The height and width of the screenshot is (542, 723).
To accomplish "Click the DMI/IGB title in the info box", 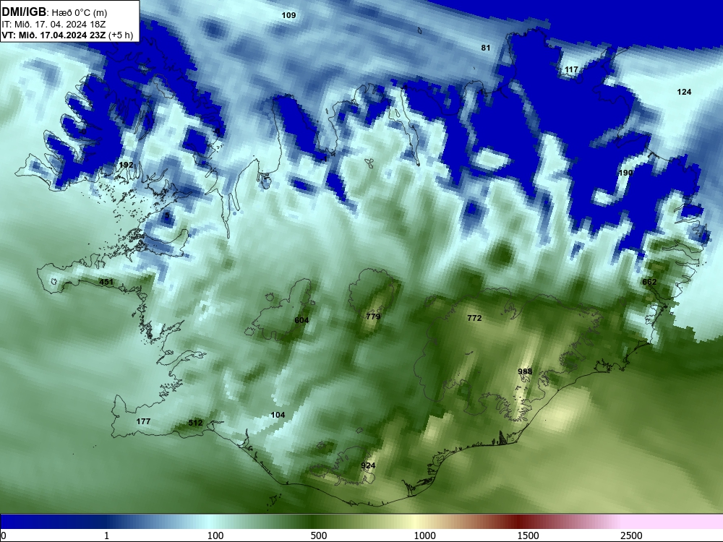I will [x=24, y=12].
